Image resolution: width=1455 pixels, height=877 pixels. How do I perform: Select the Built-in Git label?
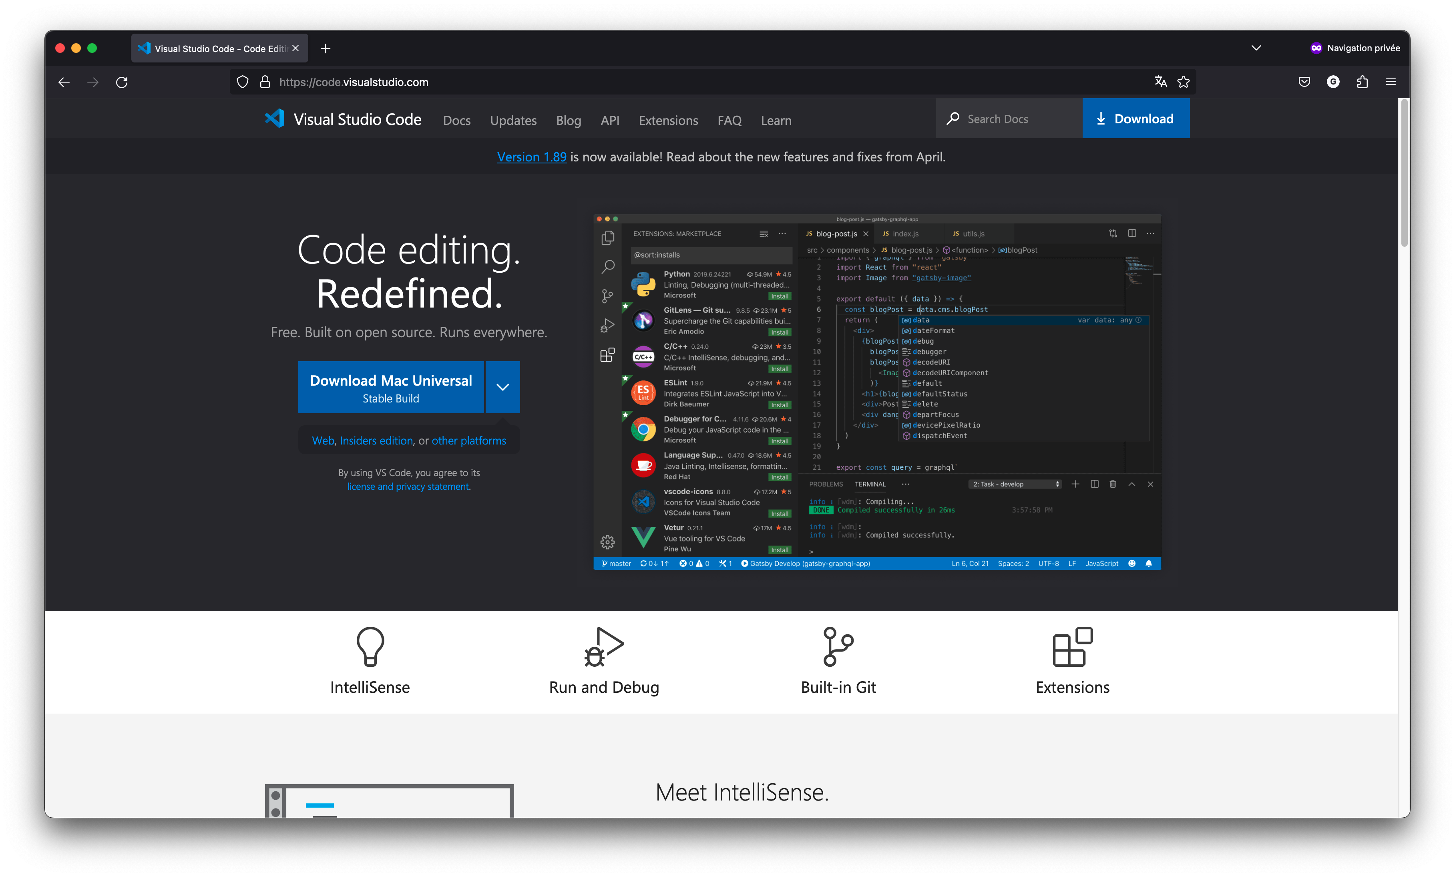pyautogui.click(x=838, y=688)
